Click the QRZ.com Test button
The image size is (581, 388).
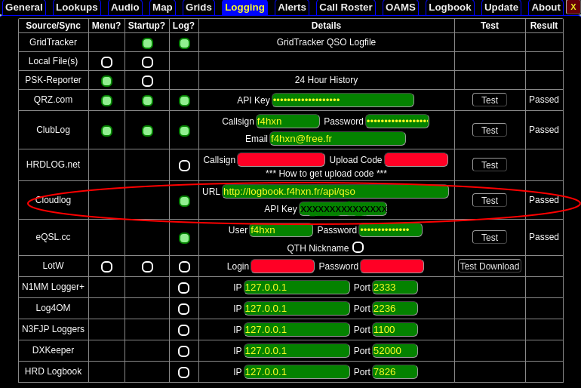(490, 100)
